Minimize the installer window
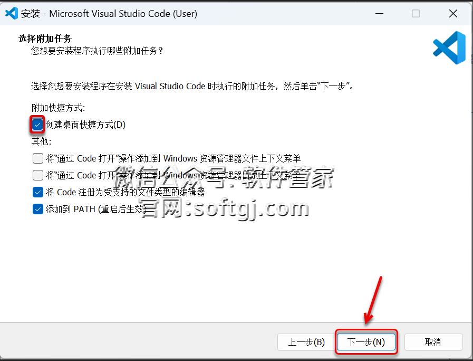Screen dimensions: 473x361 tap(379, 14)
